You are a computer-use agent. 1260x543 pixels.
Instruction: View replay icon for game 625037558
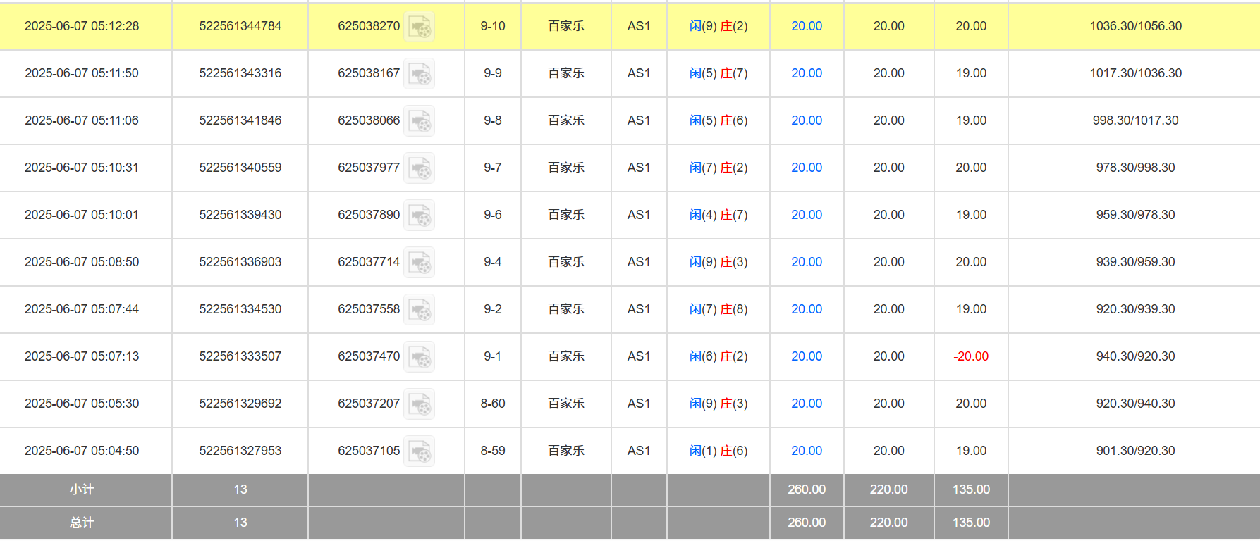click(419, 310)
